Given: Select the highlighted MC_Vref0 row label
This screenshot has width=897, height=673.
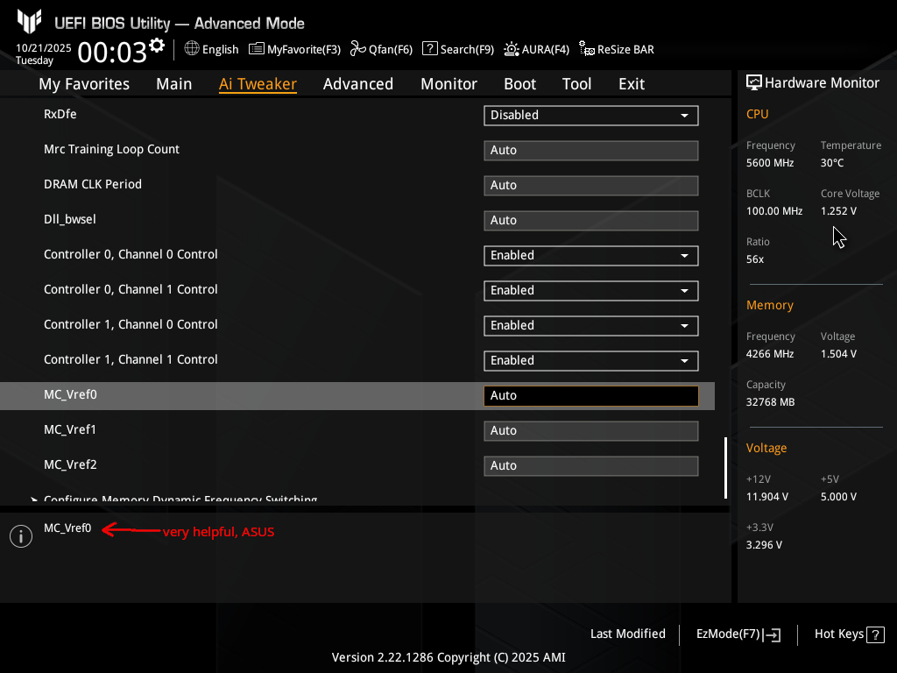Looking at the screenshot, I should pyautogui.click(x=70, y=395).
